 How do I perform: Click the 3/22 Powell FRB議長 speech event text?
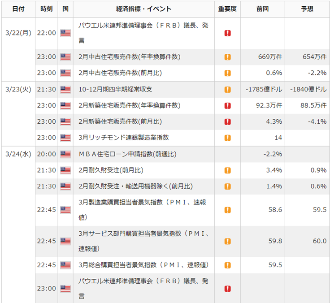click(143, 33)
